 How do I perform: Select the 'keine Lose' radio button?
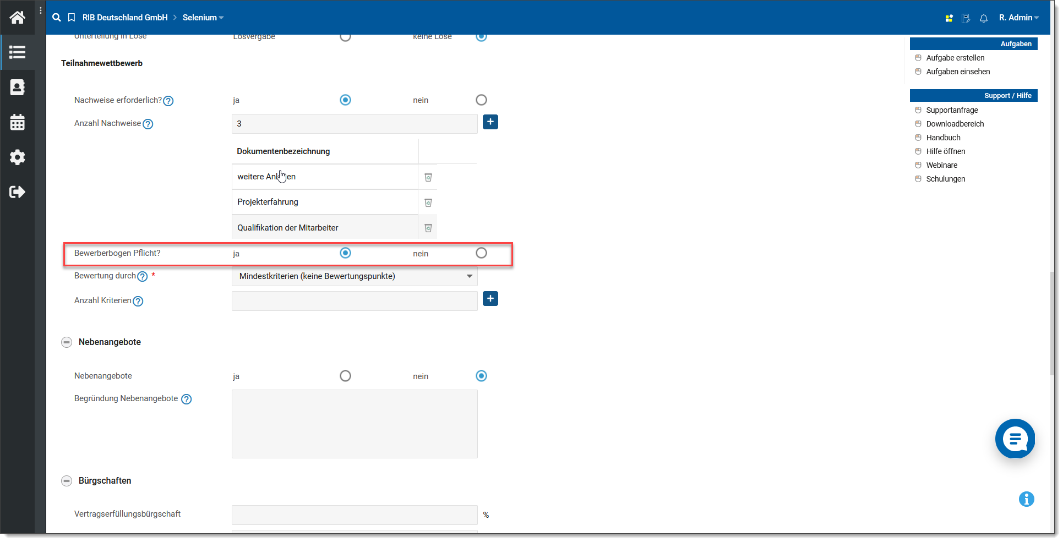pyautogui.click(x=481, y=37)
